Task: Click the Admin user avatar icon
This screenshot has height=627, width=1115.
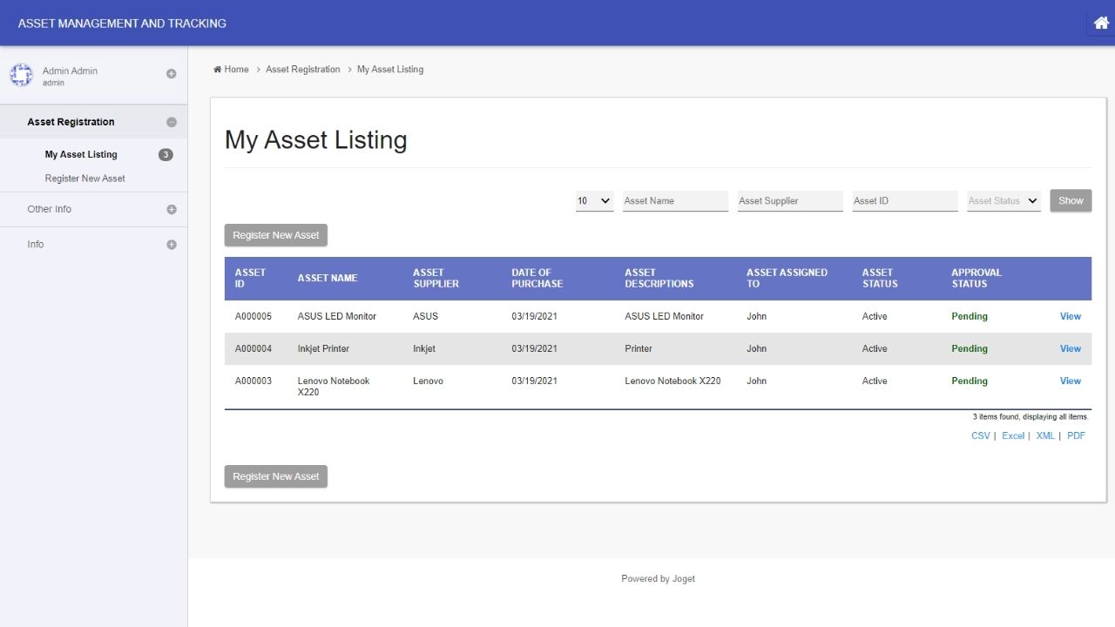Action: click(x=21, y=76)
